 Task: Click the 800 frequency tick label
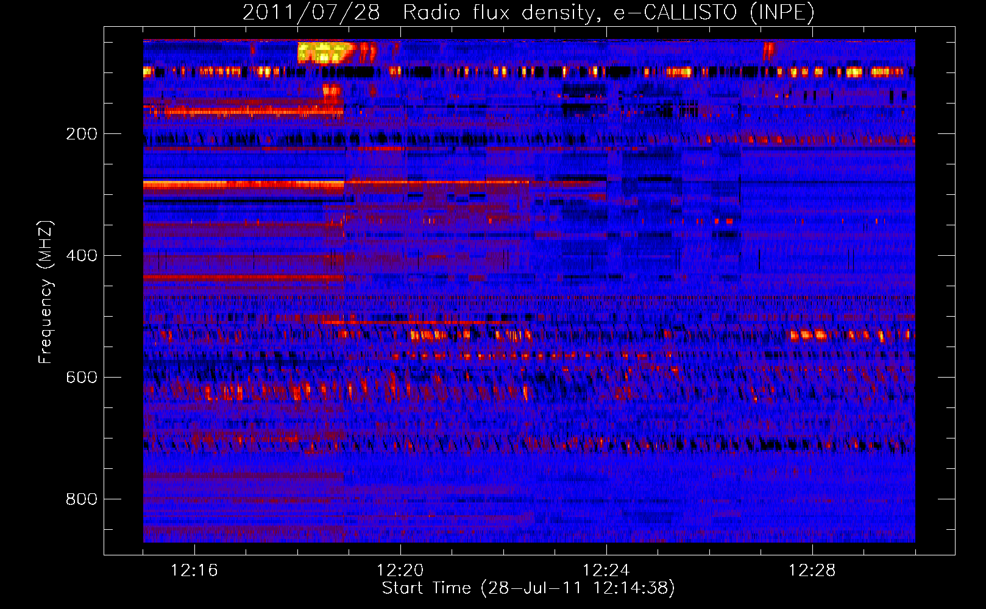(x=82, y=499)
